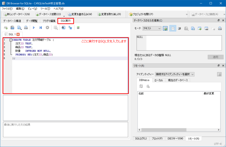The height and width of the screenshot is (147, 226).
Task: Open the モード combo box showing テキスト
Action: pyautogui.click(x=152, y=28)
